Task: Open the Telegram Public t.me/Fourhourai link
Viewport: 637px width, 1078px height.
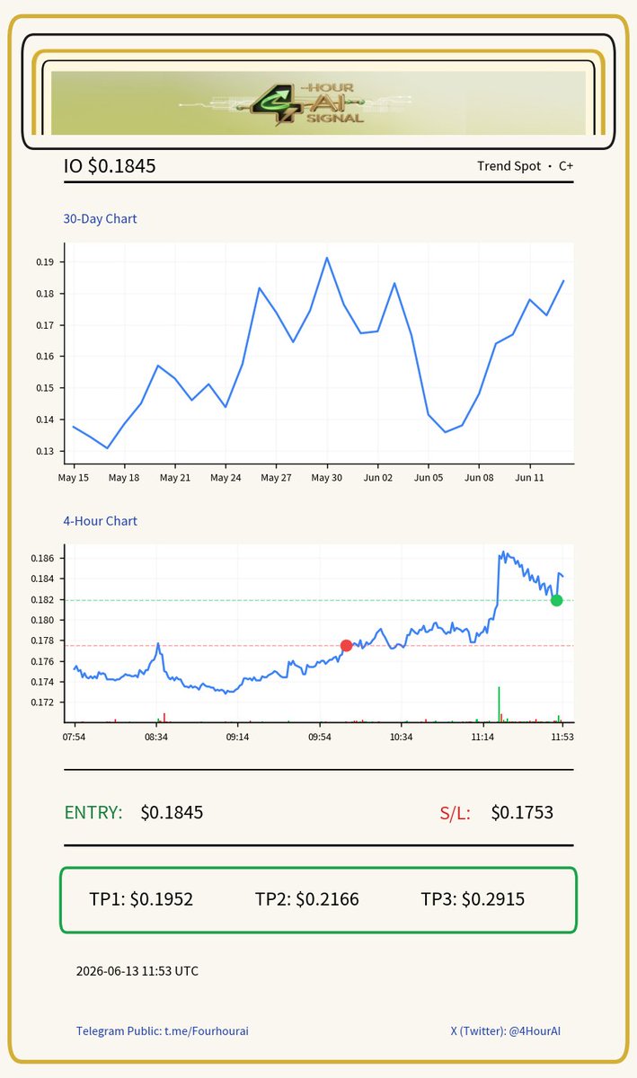Action: tap(163, 1031)
